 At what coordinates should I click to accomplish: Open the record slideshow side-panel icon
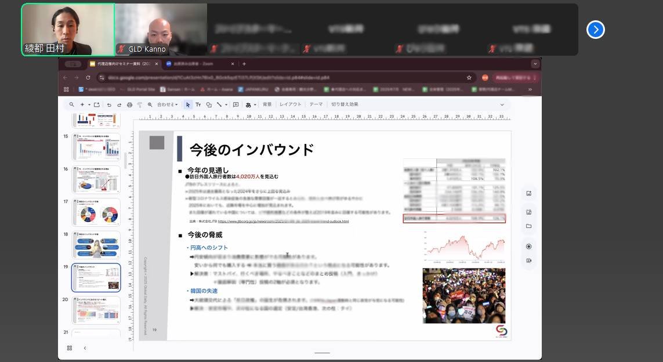coord(528,246)
